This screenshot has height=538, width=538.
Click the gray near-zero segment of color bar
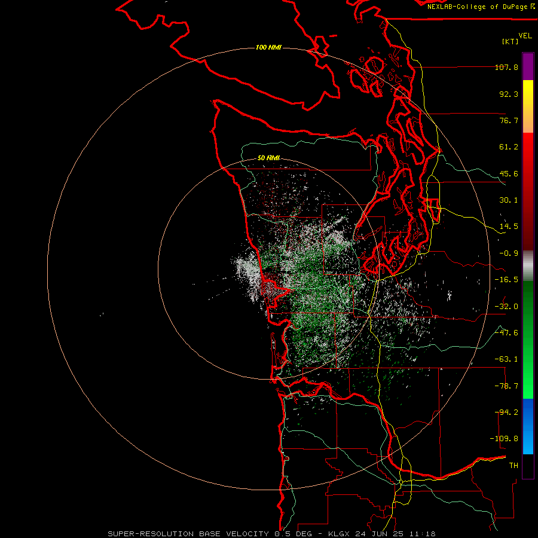point(528,266)
